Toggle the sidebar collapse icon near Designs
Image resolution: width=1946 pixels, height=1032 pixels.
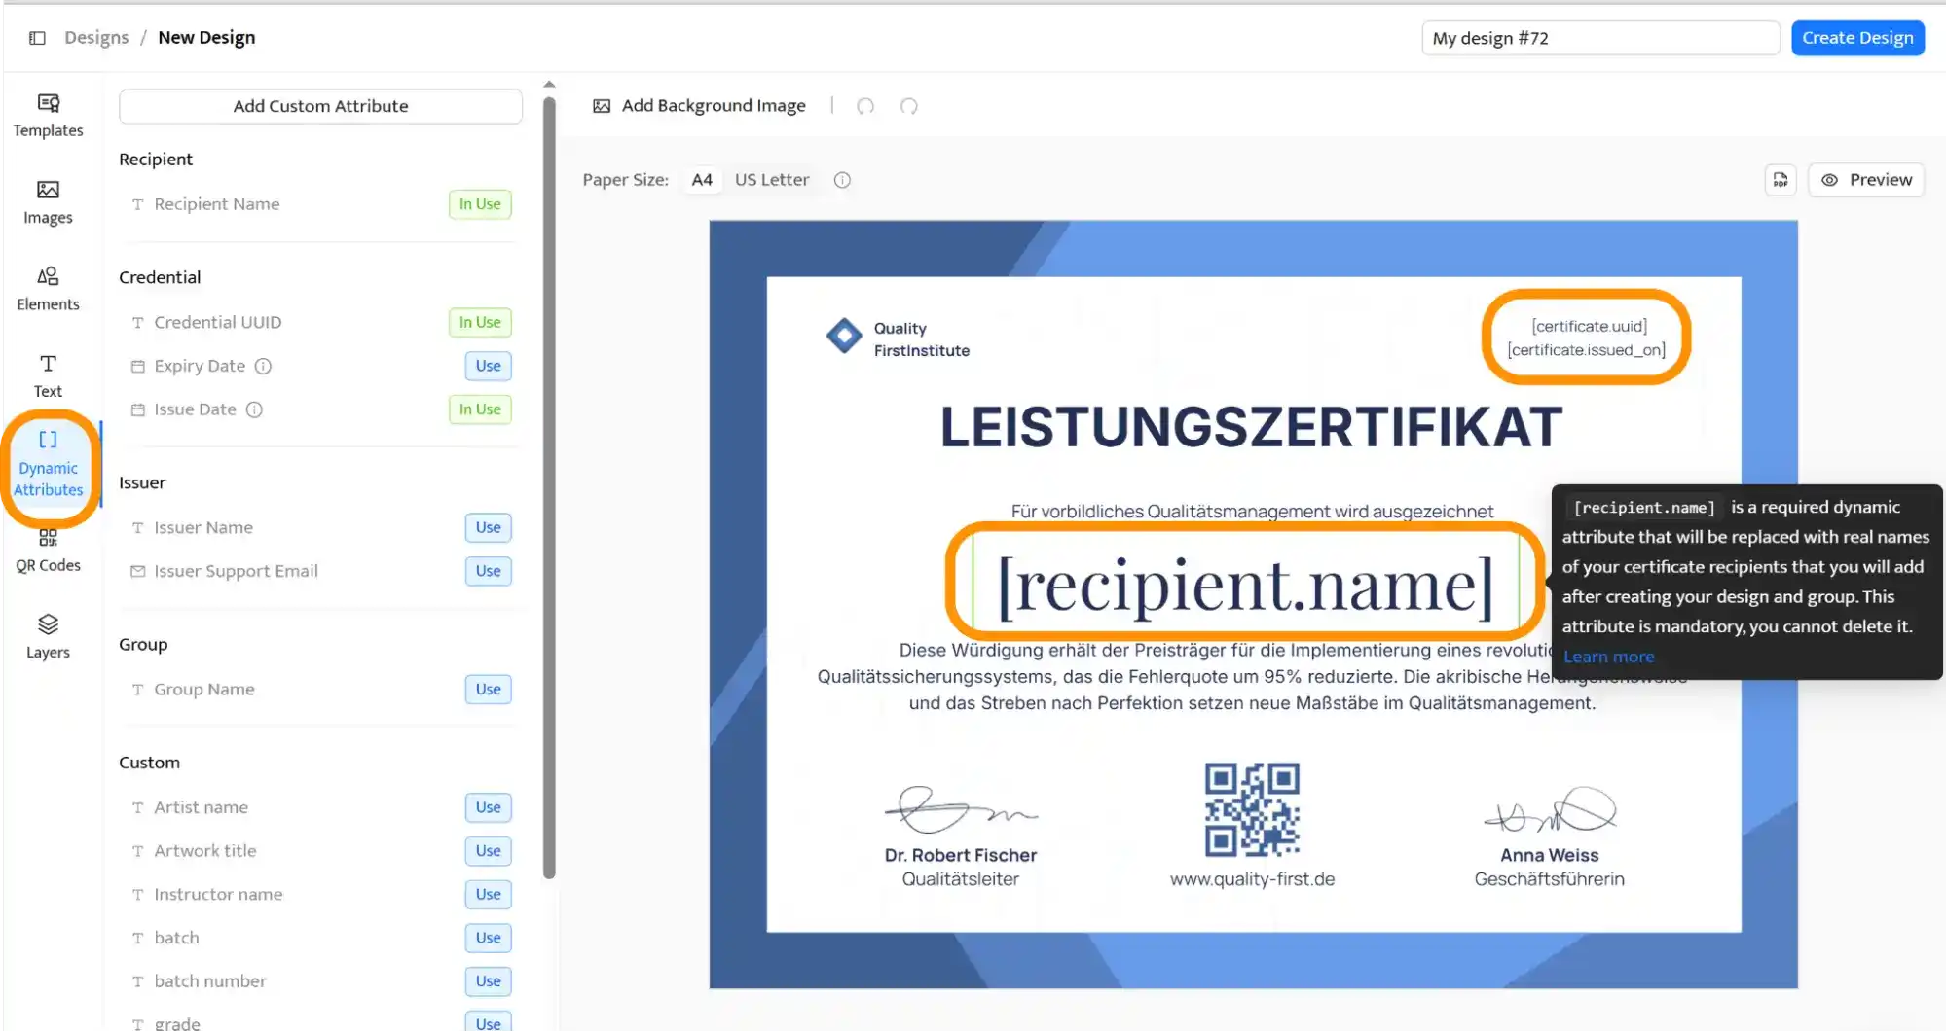pos(36,37)
